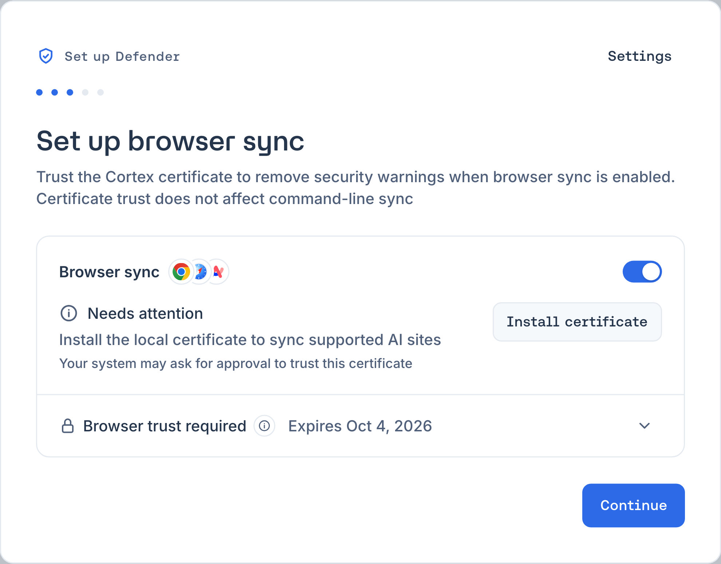Click the Defender shield icon
Viewport: 721px width, 564px height.
click(46, 56)
